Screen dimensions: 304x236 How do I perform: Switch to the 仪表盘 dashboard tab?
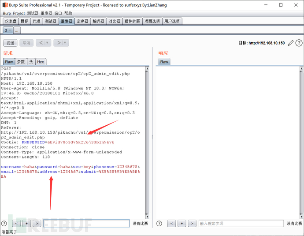pos(11,21)
